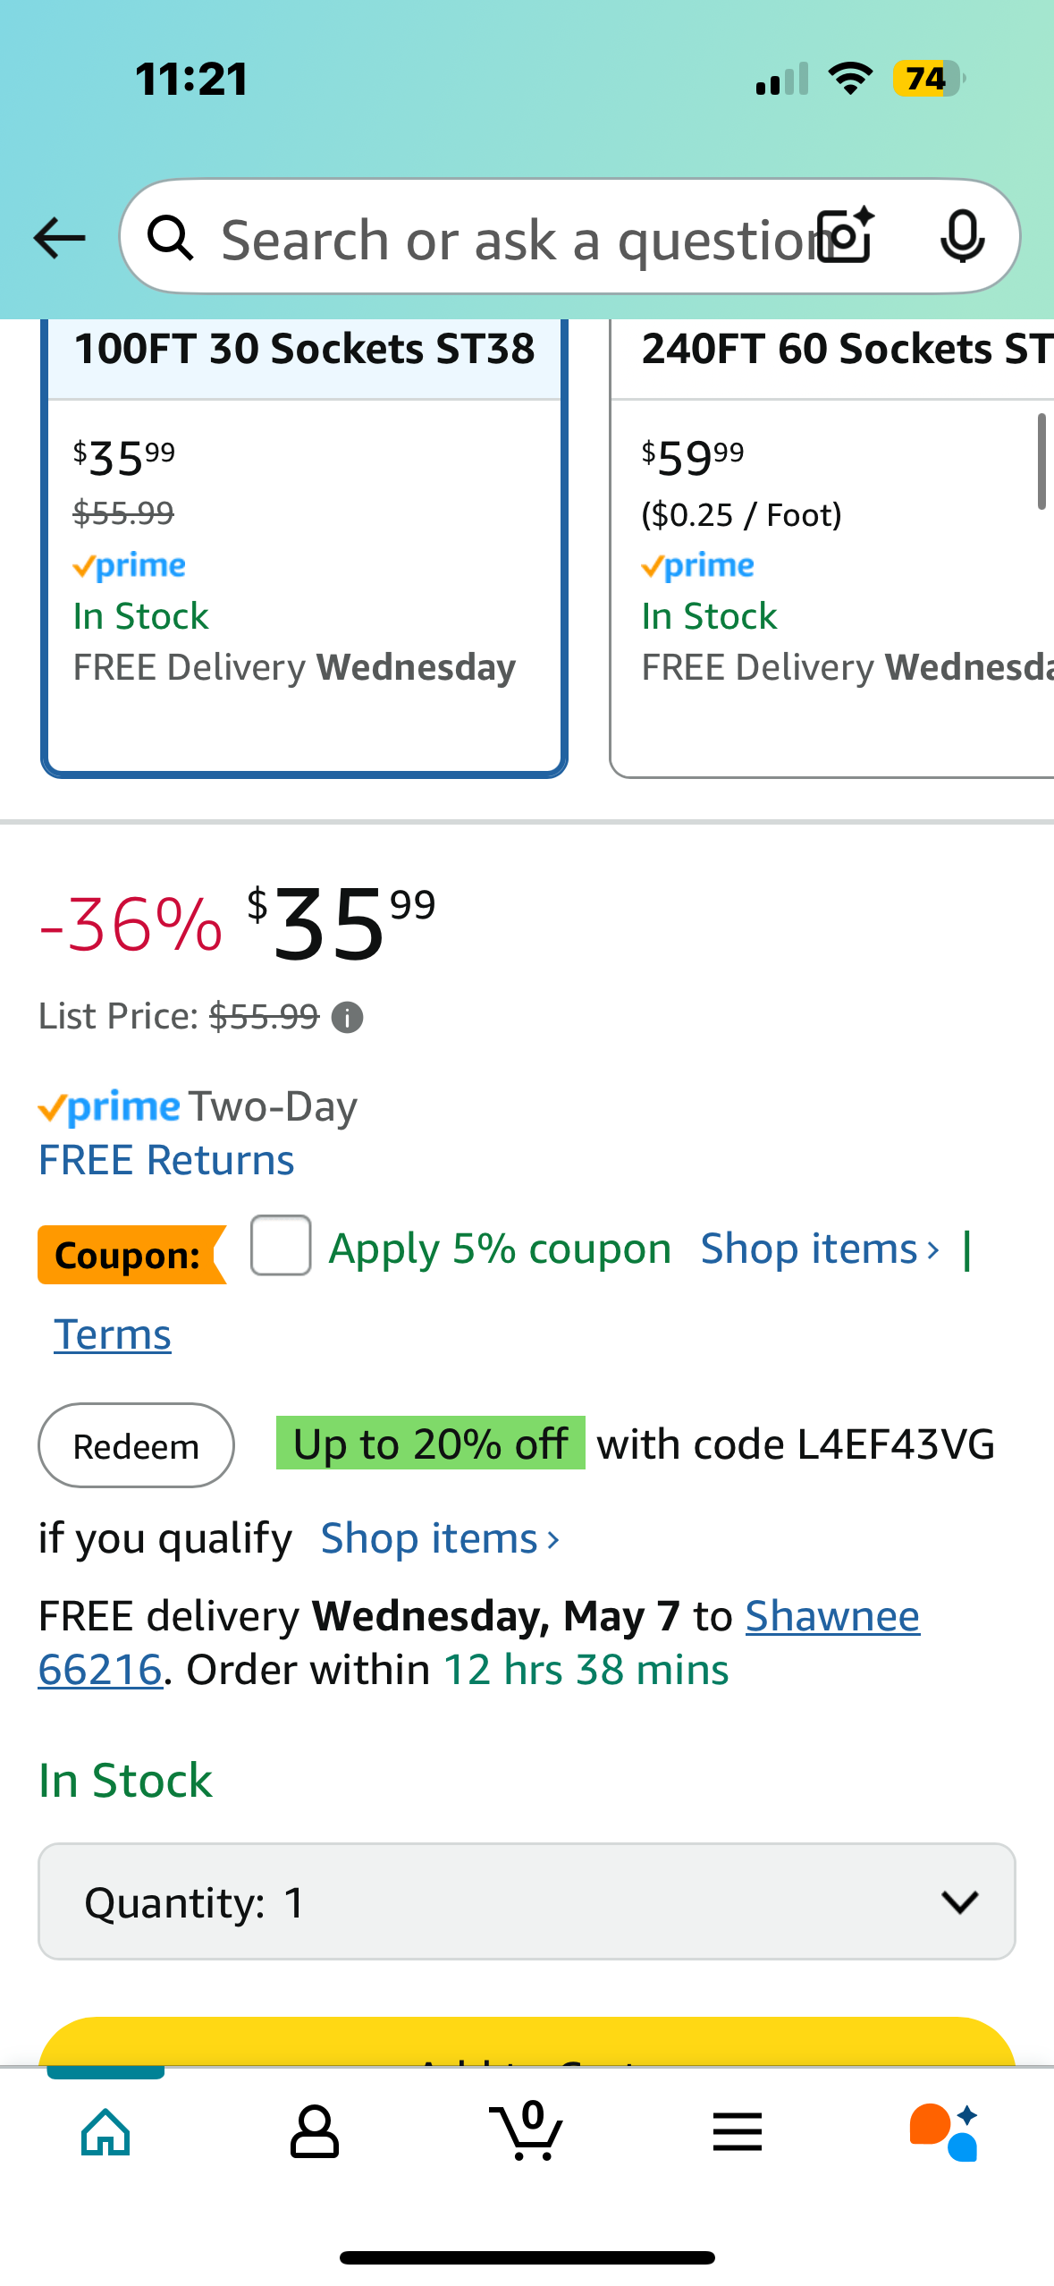The width and height of the screenshot is (1054, 2286).
Task: Open the Rufus AI assistant icon
Action: click(x=944, y=2132)
